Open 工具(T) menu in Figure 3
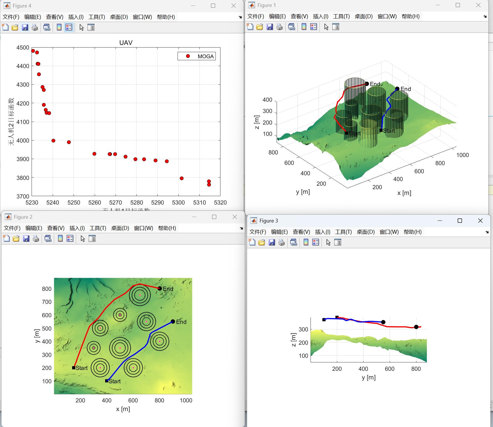The width and height of the screenshot is (493, 427). (x=343, y=232)
